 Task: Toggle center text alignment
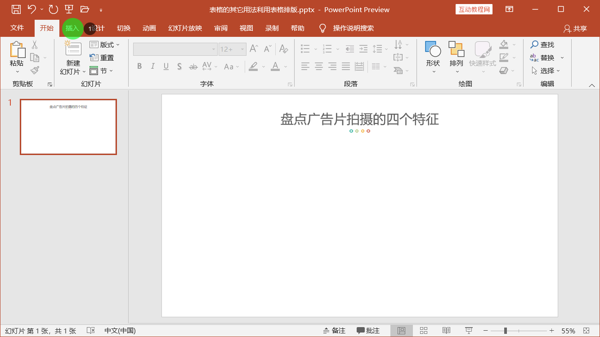318,66
